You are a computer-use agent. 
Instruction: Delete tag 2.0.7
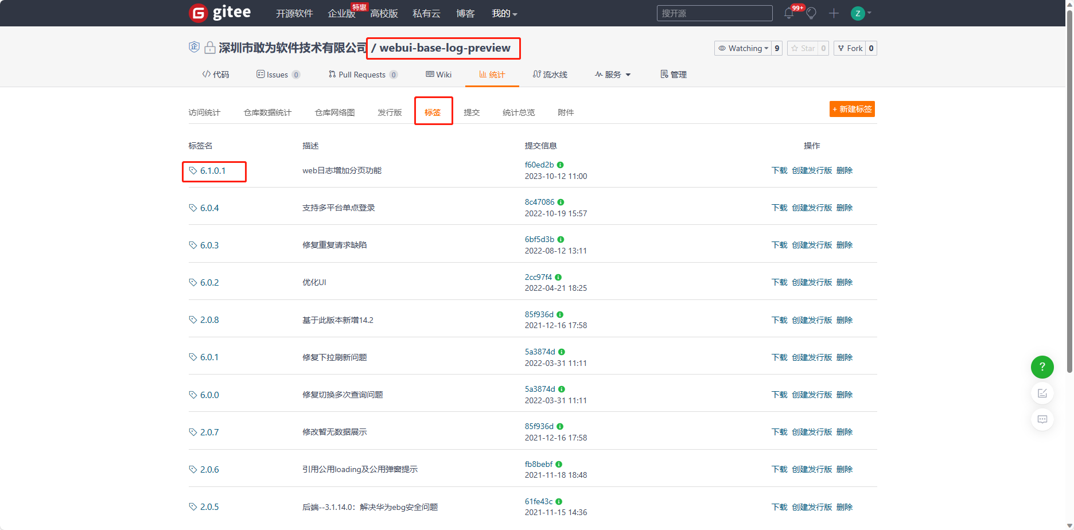click(845, 432)
